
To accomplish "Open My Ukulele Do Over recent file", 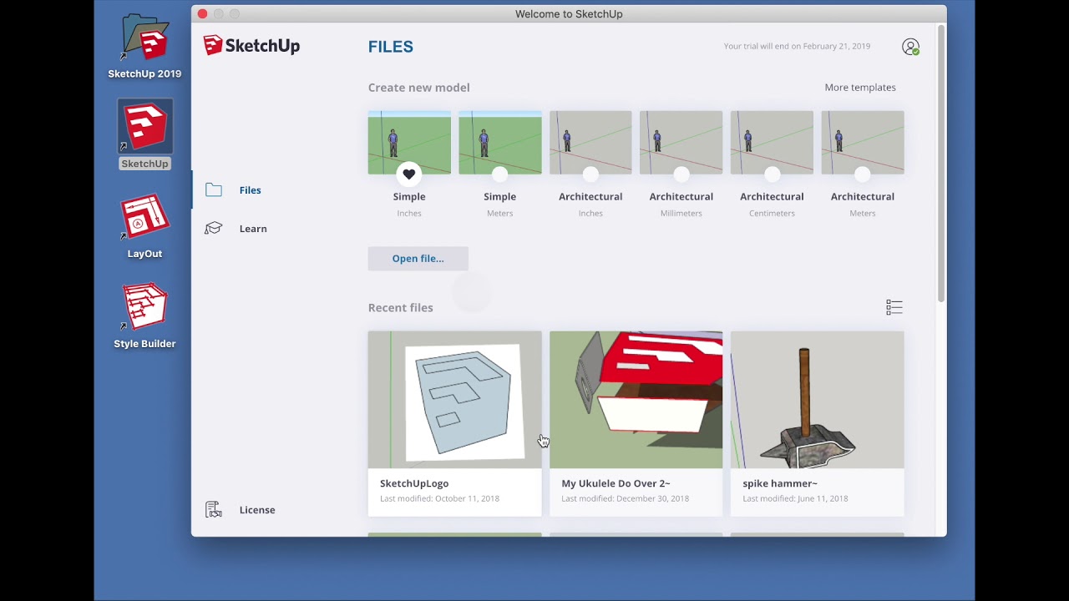I will tap(636, 400).
